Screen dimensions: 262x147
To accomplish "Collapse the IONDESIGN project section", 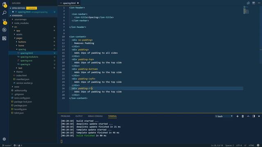I will (x=10, y=16).
